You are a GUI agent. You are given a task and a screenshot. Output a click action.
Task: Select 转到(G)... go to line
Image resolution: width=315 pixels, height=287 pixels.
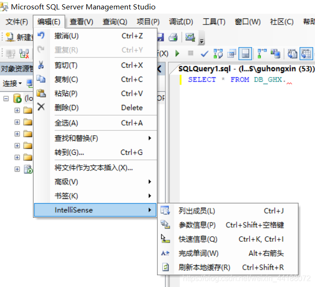click(95, 152)
